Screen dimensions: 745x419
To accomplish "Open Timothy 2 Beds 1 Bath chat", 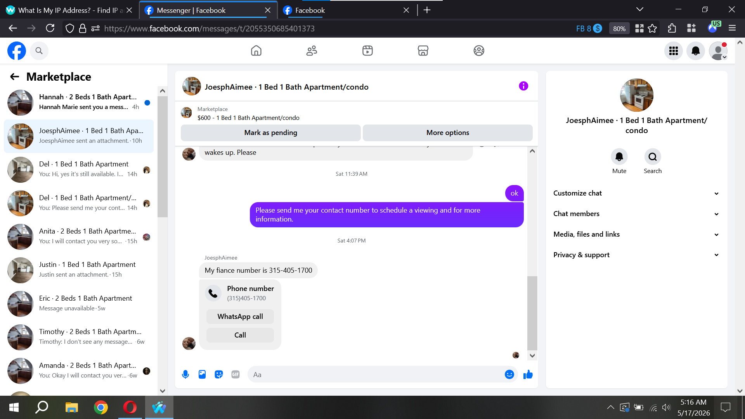I will tap(79, 337).
